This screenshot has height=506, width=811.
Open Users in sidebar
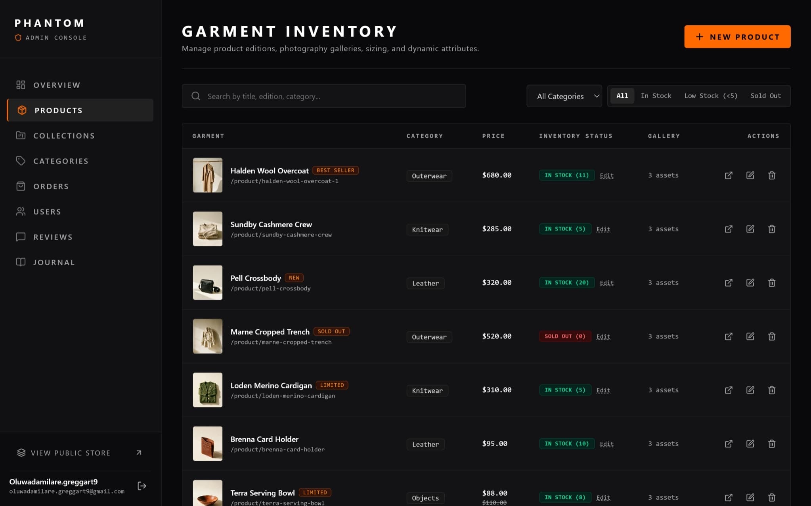coord(80,212)
